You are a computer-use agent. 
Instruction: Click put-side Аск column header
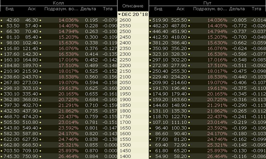(x=180, y=9)
